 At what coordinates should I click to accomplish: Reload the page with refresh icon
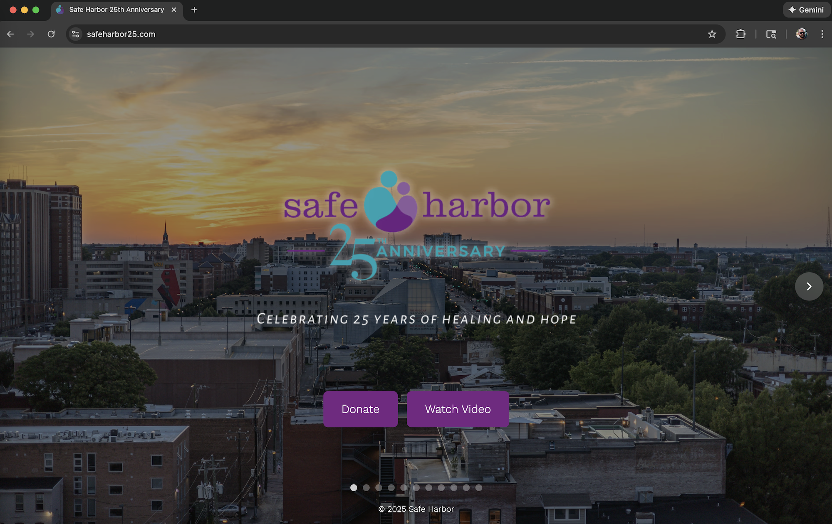51,34
